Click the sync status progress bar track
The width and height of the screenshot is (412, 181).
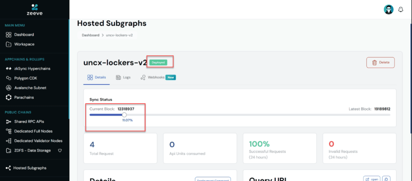pos(240,115)
